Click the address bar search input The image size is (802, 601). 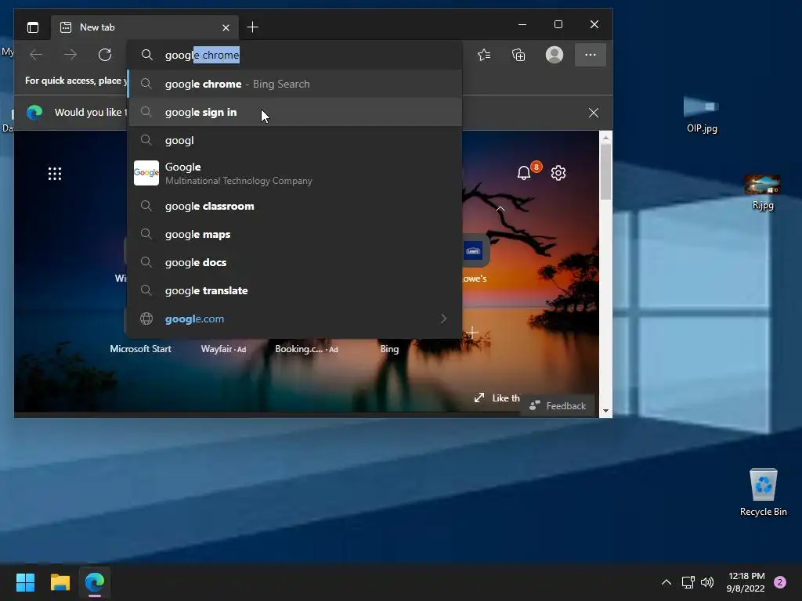[x=294, y=55]
